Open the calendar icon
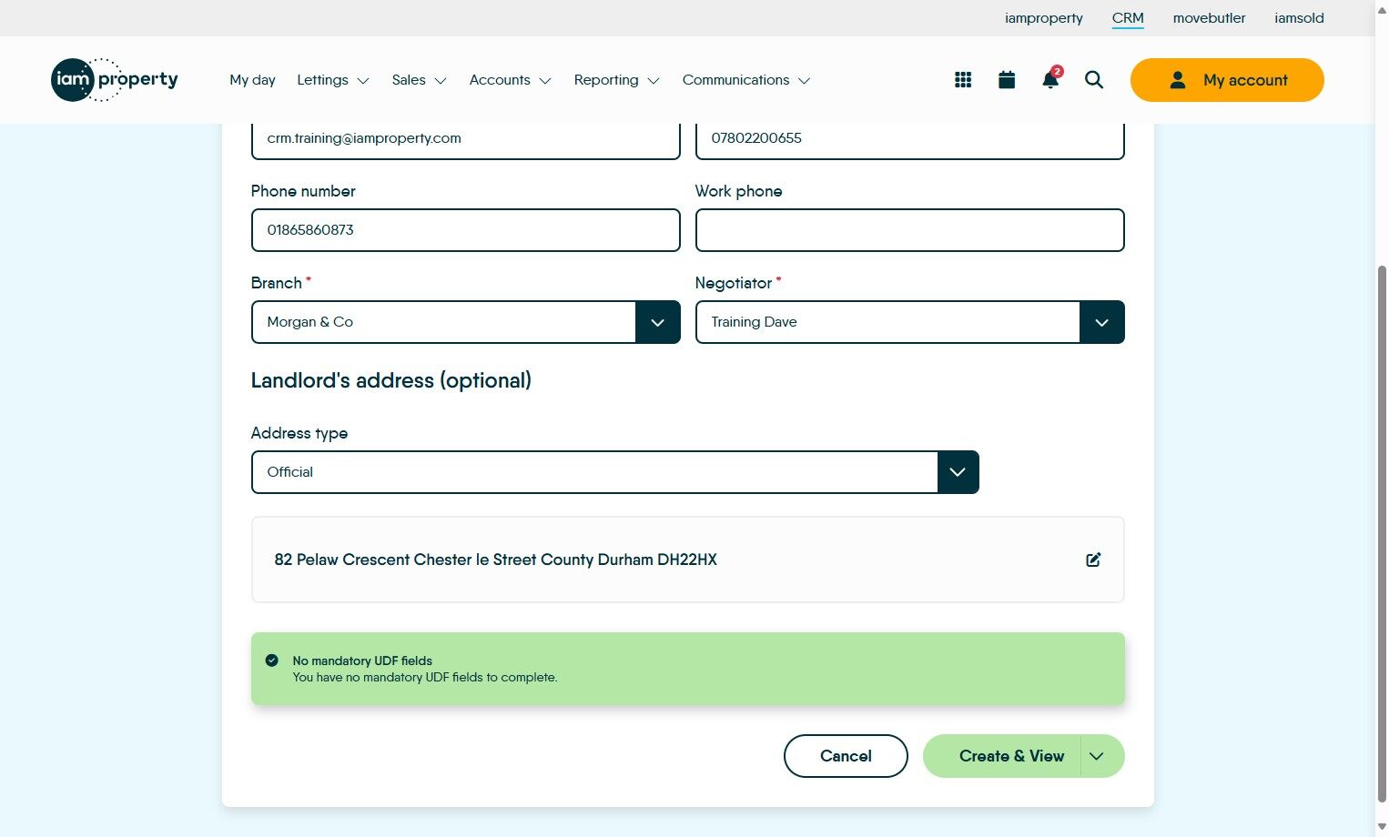 coord(1007,80)
